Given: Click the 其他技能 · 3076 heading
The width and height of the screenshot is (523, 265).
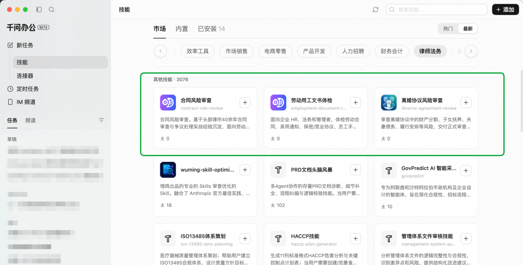Looking at the screenshot, I should [171, 79].
